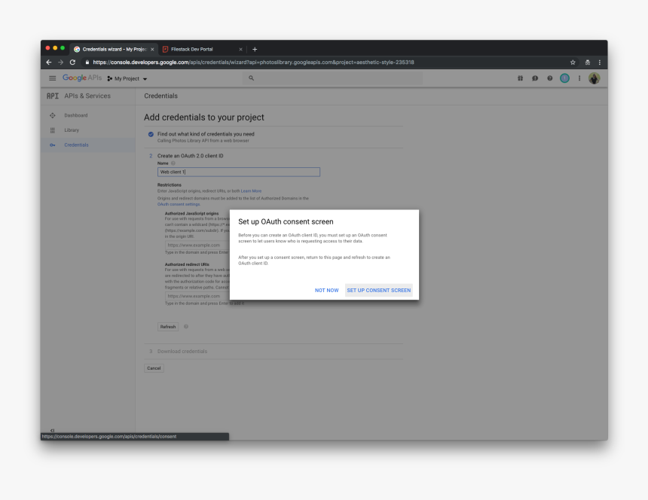Image resolution: width=648 pixels, height=500 pixels.
Task: Open a new browser tab
Action: (x=255, y=49)
